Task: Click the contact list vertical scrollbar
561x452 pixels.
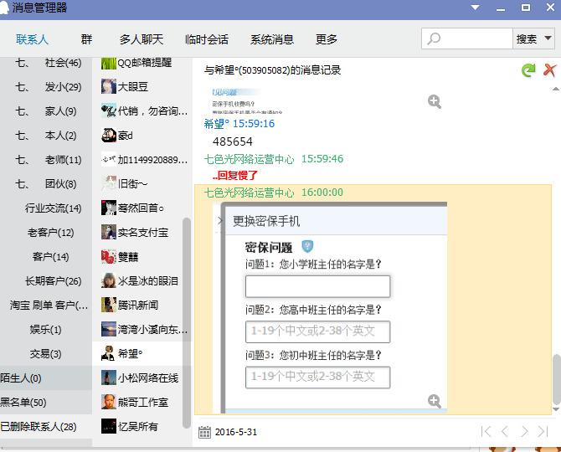Action: pyautogui.click(x=187, y=323)
